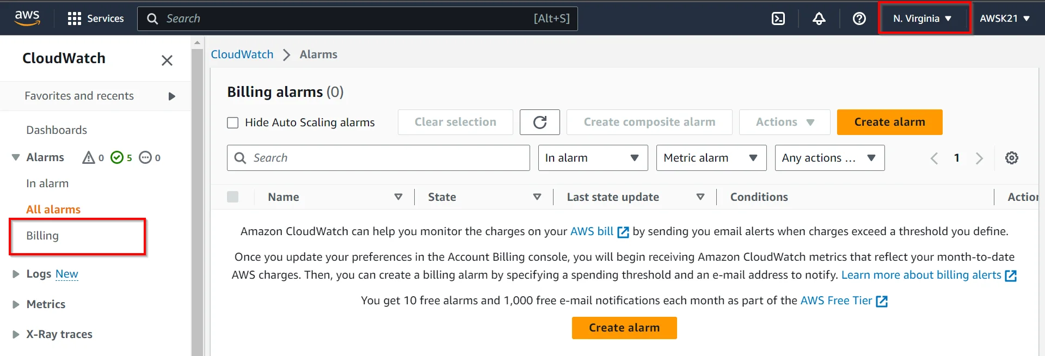Enable Hide Auto Scaling alarms checkbox
This screenshot has width=1045, height=356.
233,122
